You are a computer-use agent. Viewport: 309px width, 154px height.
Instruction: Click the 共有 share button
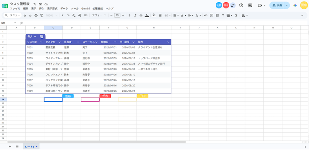(277, 5)
